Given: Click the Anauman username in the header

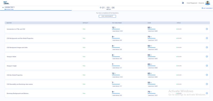Looking at the screenshot, I should coord(201,3).
